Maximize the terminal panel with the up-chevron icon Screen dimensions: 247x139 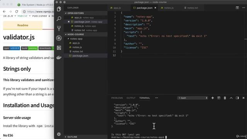click(x=231, y=98)
